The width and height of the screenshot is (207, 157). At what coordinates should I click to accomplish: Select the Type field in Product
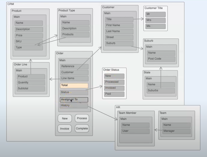click(29, 48)
